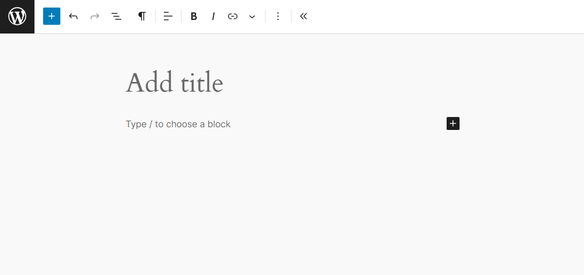This screenshot has width=584, height=275.
Task: Toggle bold formatting
Action: 194,16
